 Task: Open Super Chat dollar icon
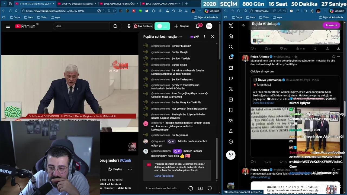[200, 188]
